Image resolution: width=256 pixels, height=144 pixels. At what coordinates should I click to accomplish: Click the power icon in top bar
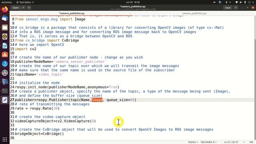(249, 2)
